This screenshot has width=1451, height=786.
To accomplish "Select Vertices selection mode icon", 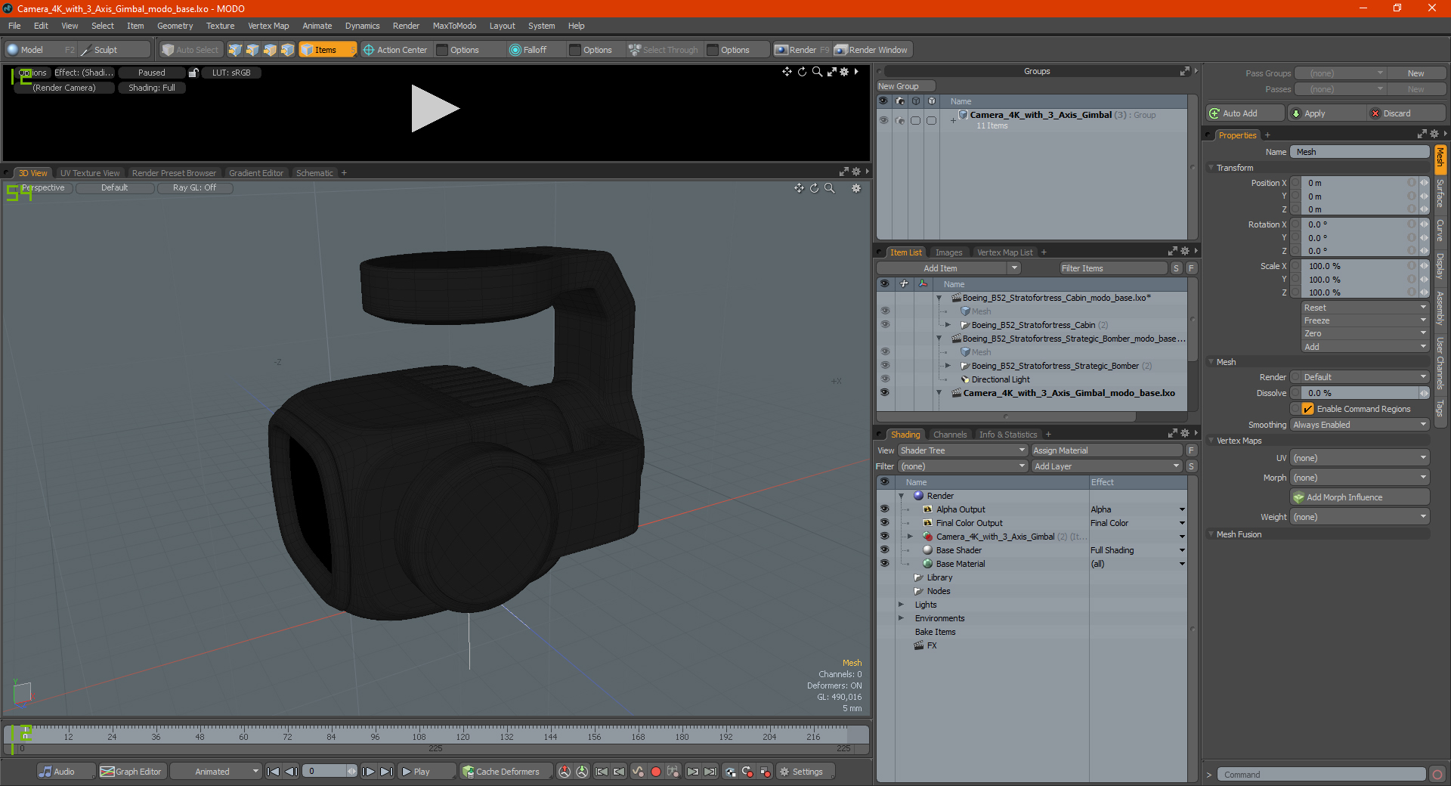I will [x=235, y=50].
